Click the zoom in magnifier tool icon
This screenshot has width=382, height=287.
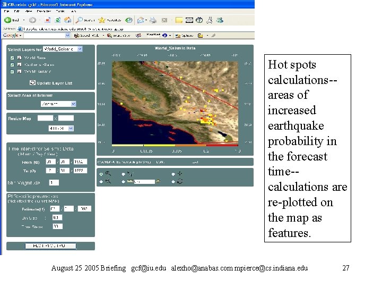click(108, 174)
